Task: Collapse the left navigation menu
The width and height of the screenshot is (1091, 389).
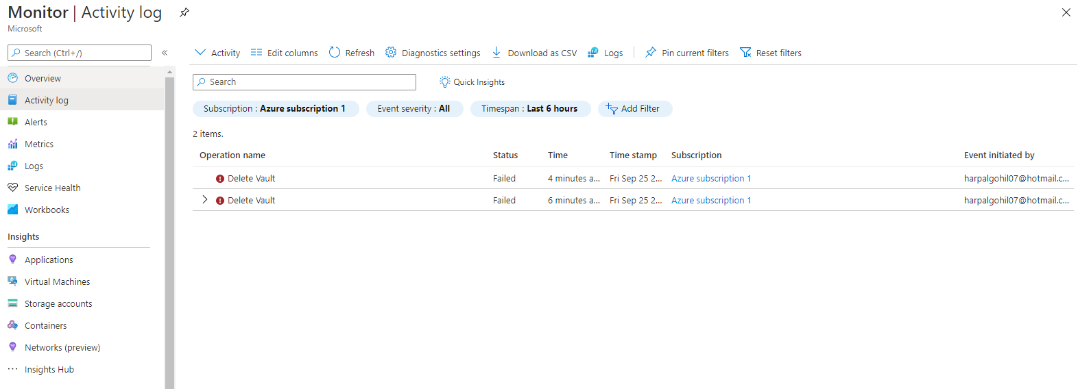Action: (165, 53)
